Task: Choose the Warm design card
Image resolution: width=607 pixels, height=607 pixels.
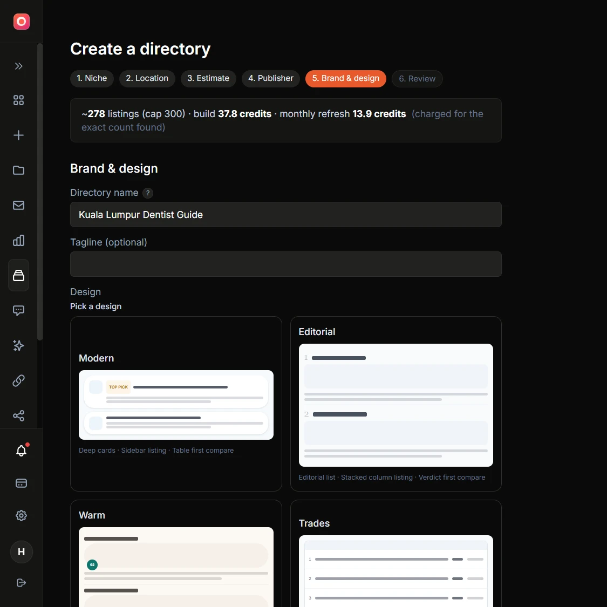Action: [176, 554]
